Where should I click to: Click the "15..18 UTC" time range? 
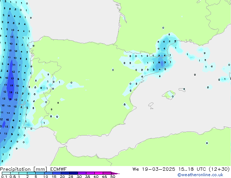tap(192, 169)
